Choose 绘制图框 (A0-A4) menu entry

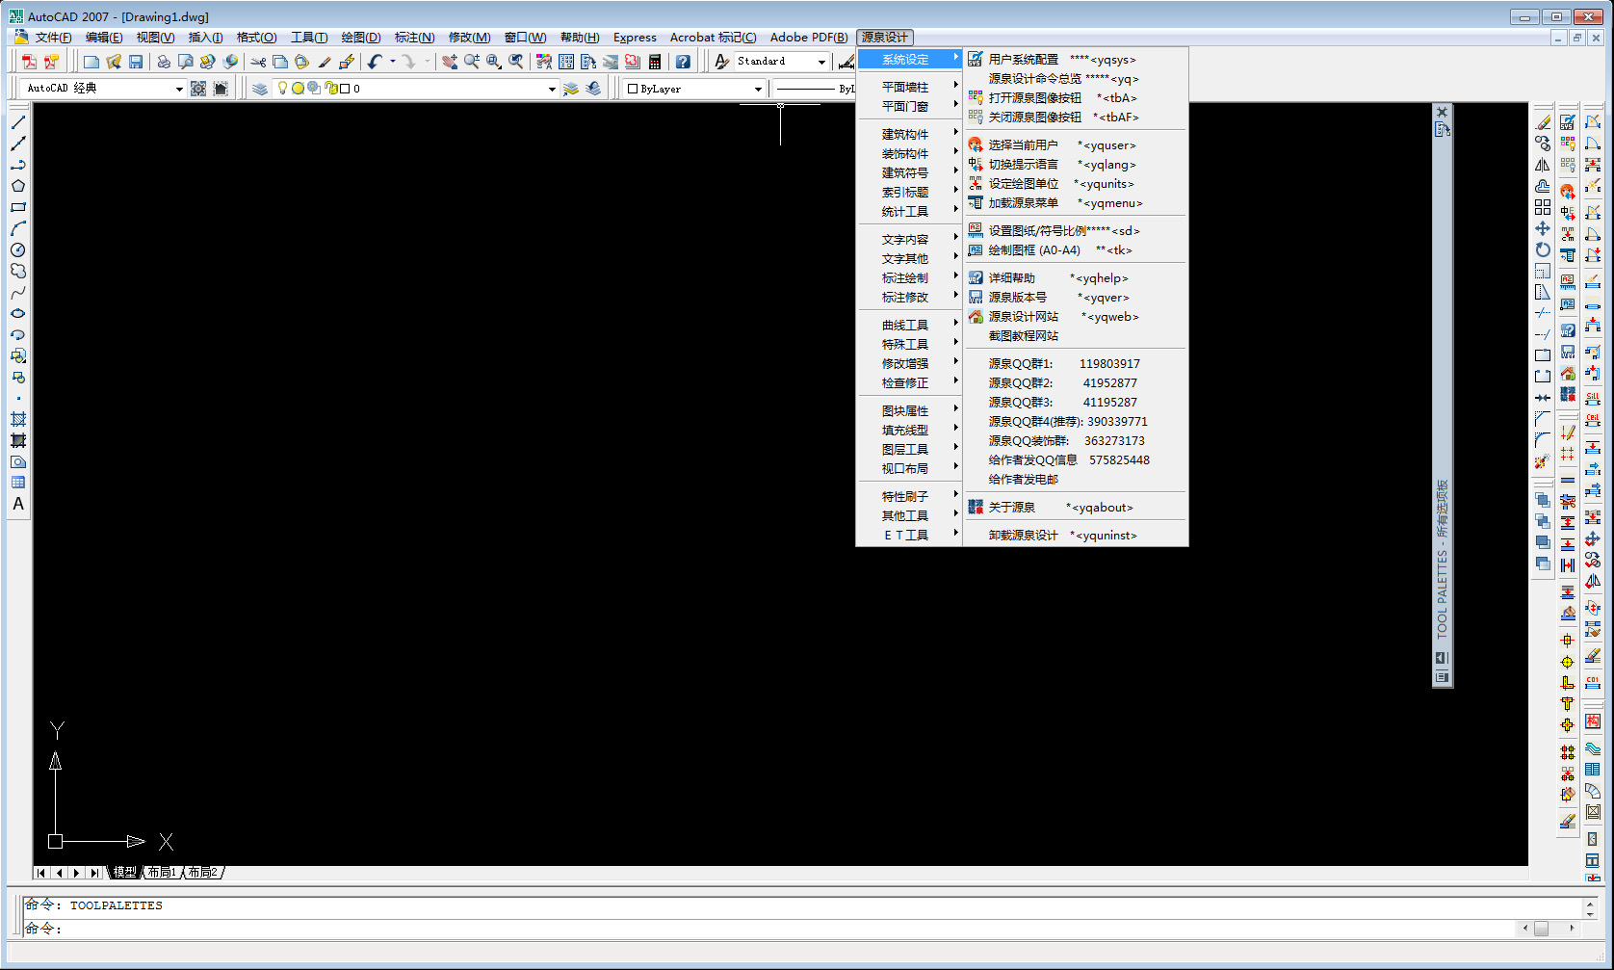click(1076, 249)
